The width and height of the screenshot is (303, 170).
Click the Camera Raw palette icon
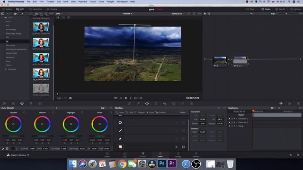(x=4, y=103)
